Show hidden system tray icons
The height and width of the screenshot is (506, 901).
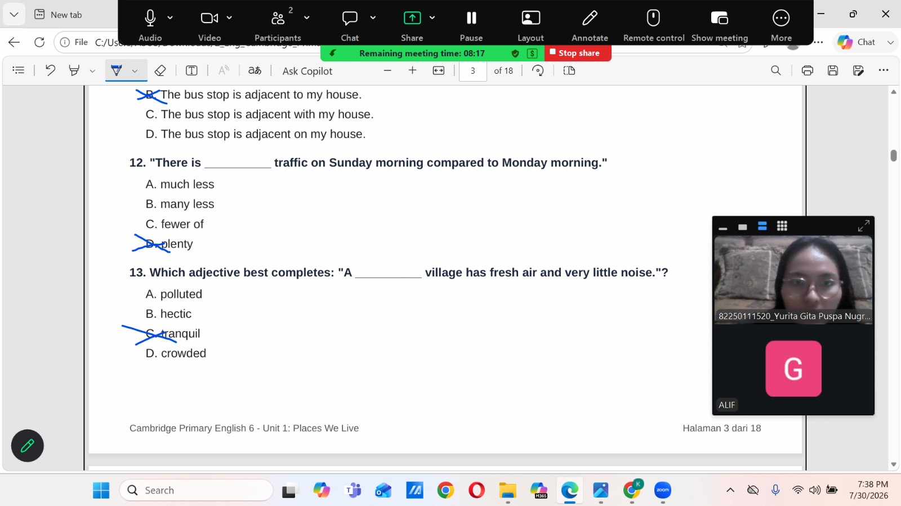[730, 490]
